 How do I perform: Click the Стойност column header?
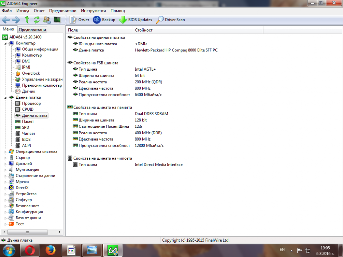(x=198, y=30)
